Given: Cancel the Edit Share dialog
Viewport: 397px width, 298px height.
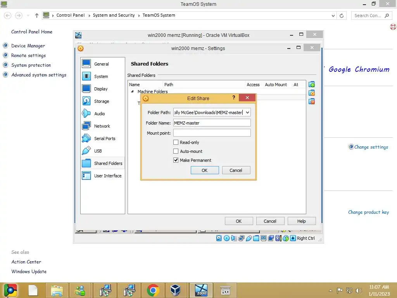Looking at the screenshot, I should coord(236,170).
